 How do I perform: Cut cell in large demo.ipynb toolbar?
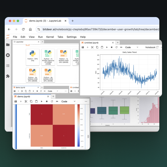point(26,101)
